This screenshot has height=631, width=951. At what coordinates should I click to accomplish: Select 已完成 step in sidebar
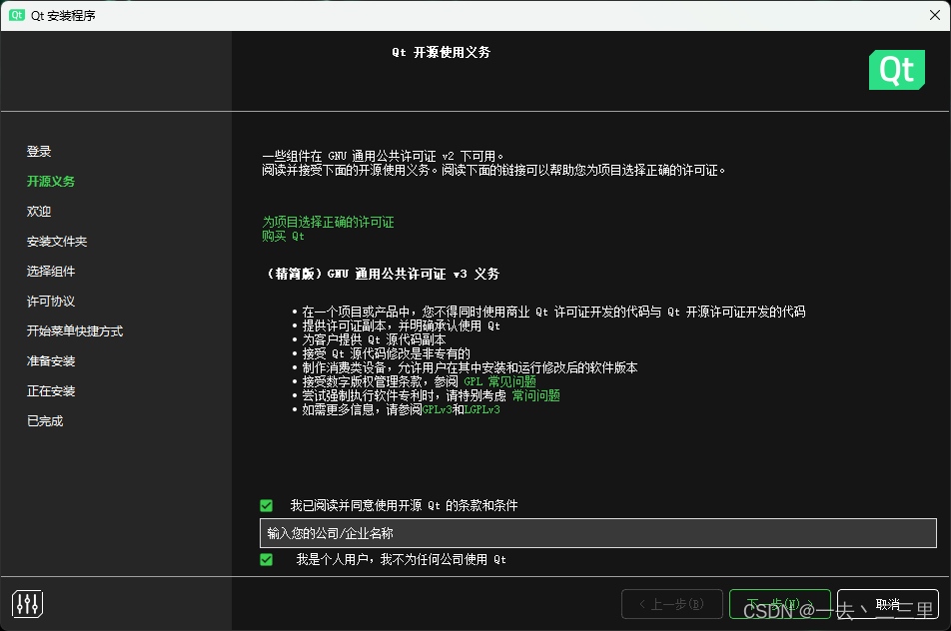45,421
